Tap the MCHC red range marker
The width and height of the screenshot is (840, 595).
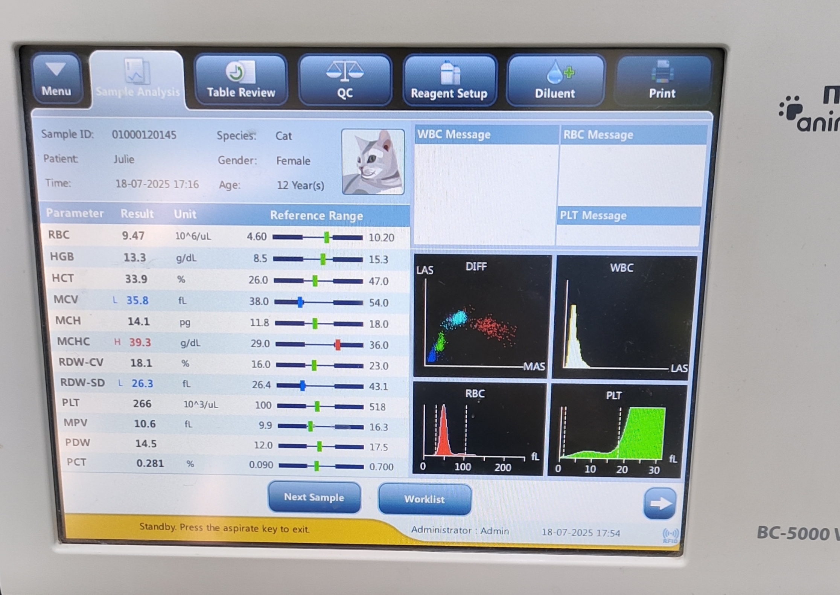pyautogui.click(x=338, y=345)
